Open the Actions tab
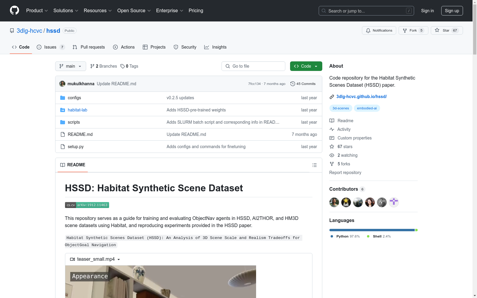477x298 pixels. 124,47
